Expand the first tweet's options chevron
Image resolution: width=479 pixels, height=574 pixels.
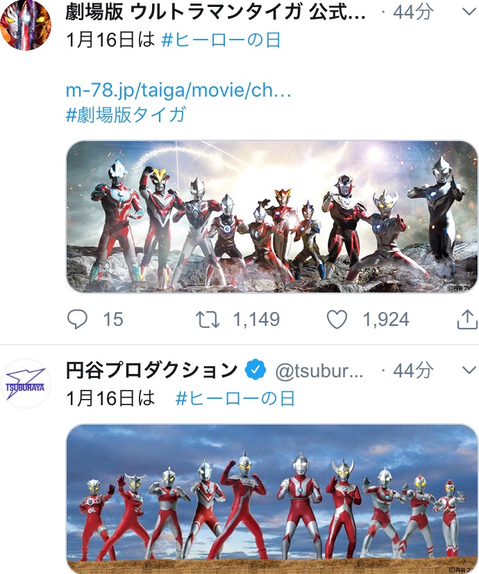(469, 12)
